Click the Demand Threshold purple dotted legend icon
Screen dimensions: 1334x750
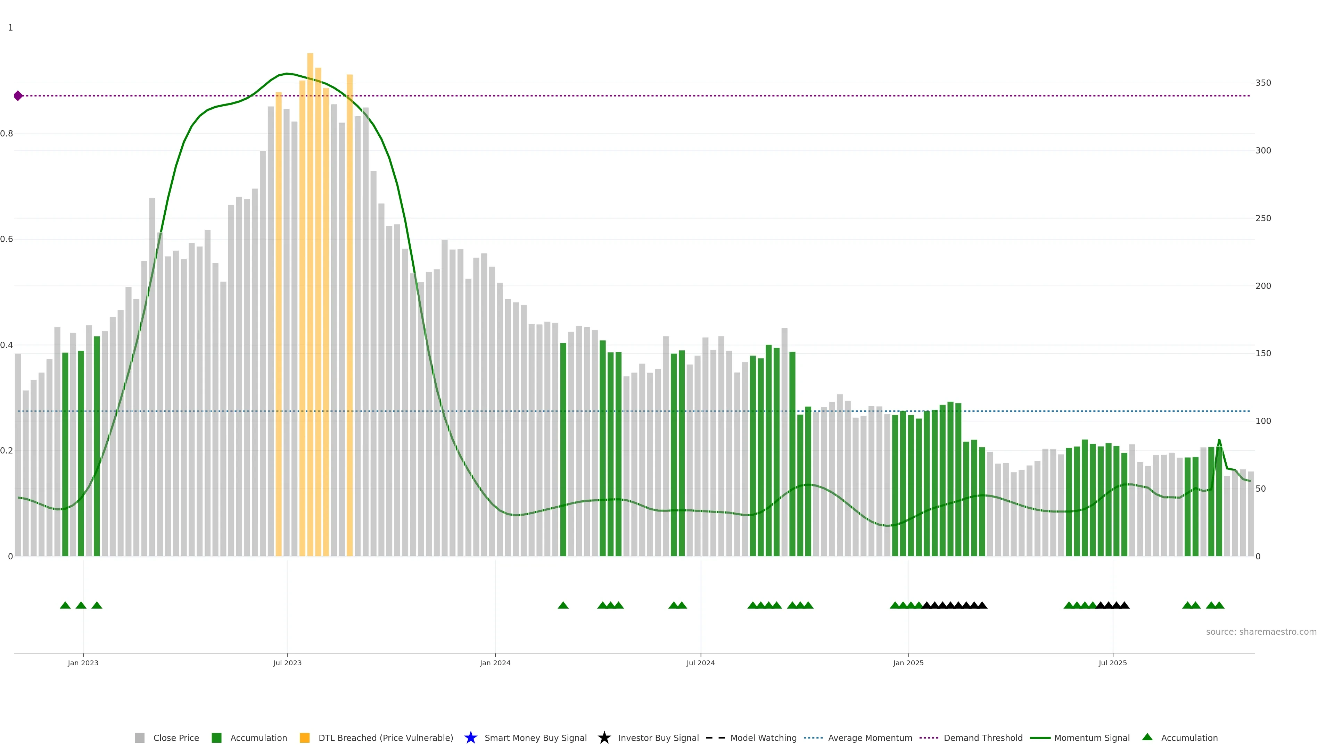coord(929,737)
